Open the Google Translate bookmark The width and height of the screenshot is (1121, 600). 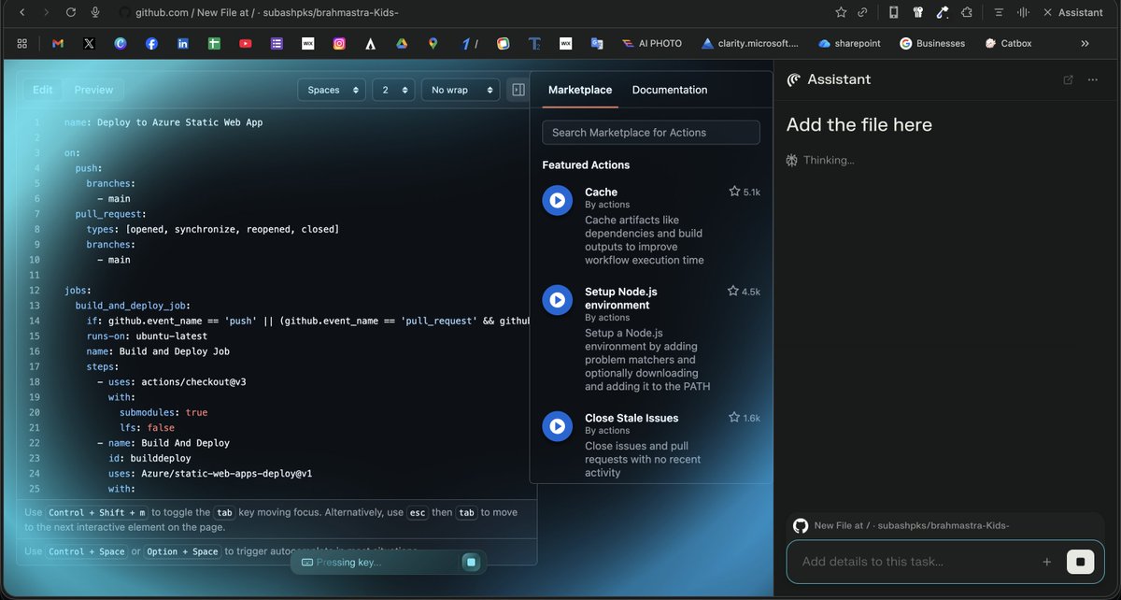597,43
